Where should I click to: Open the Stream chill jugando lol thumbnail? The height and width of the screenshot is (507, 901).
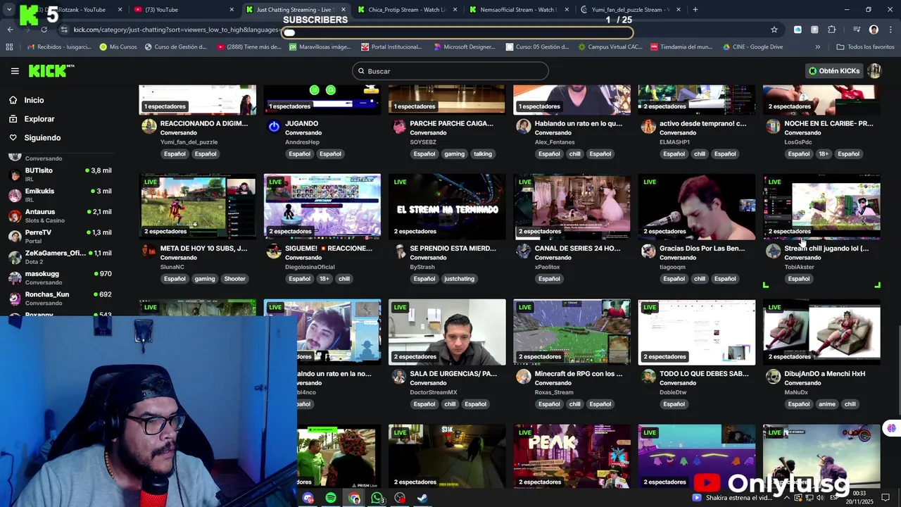(821, 207)
